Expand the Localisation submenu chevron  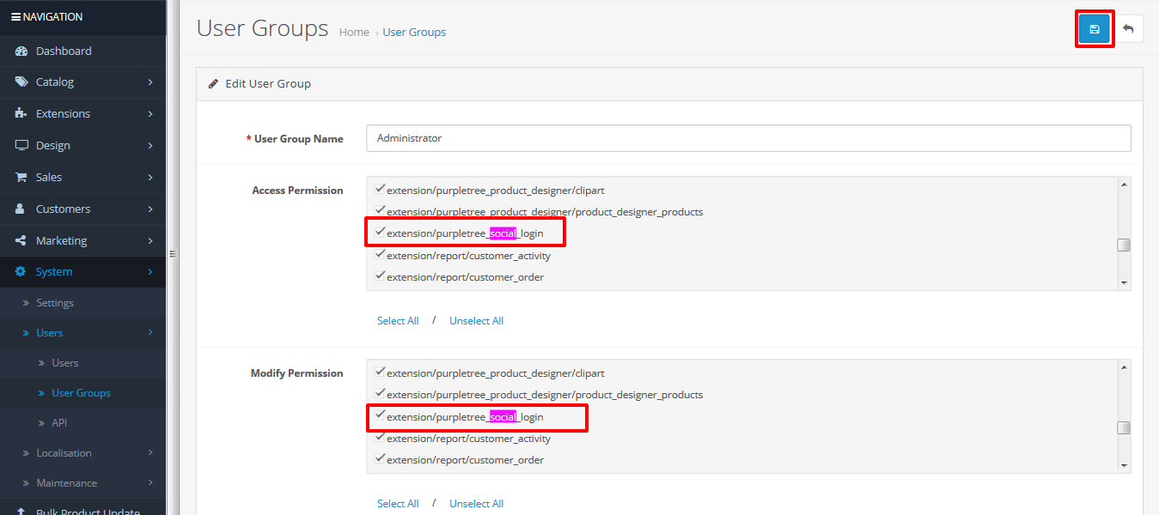pos(150,452)
